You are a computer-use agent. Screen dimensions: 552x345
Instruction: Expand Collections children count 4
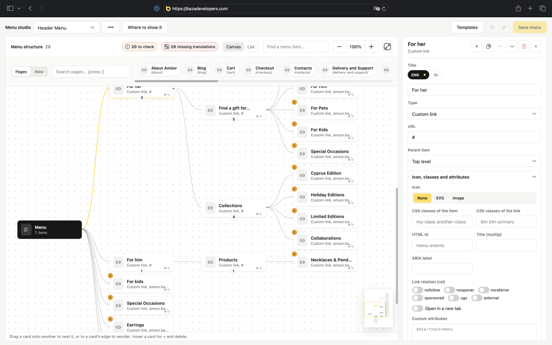point(233,217)
